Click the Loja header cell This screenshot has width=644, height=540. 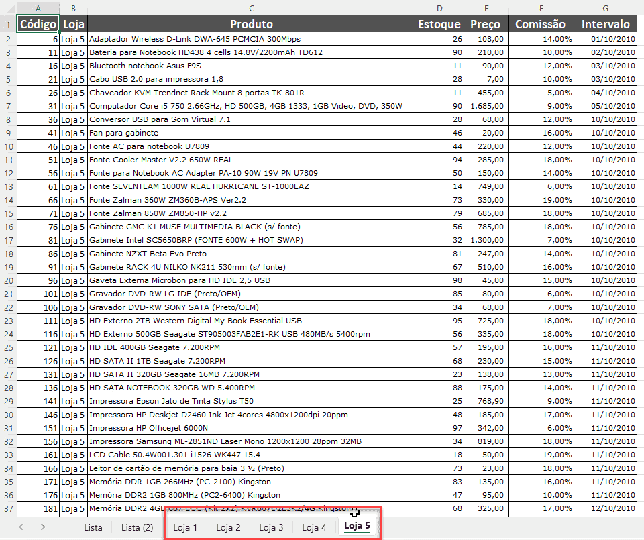coord(74,24)
